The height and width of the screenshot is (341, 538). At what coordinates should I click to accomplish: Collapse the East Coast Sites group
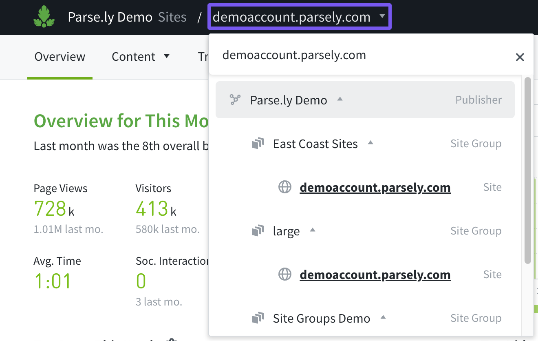tap(370, 143)
